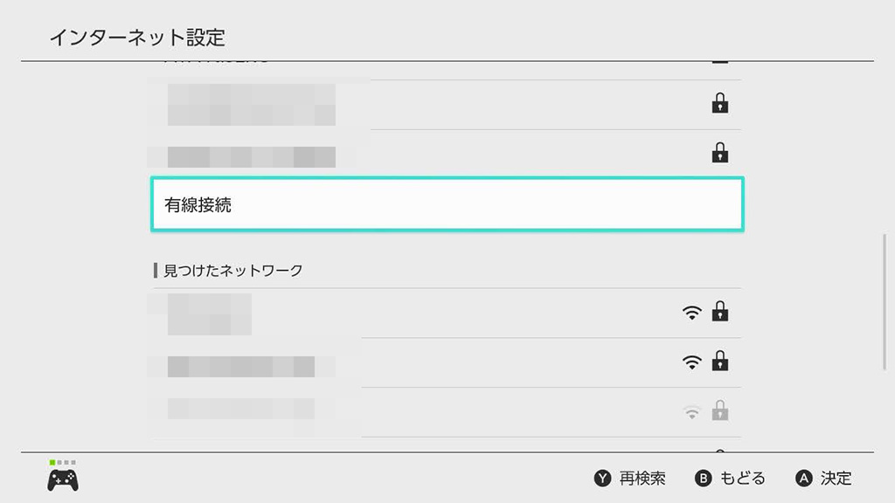Choose the もどる back label

point(743,478)
